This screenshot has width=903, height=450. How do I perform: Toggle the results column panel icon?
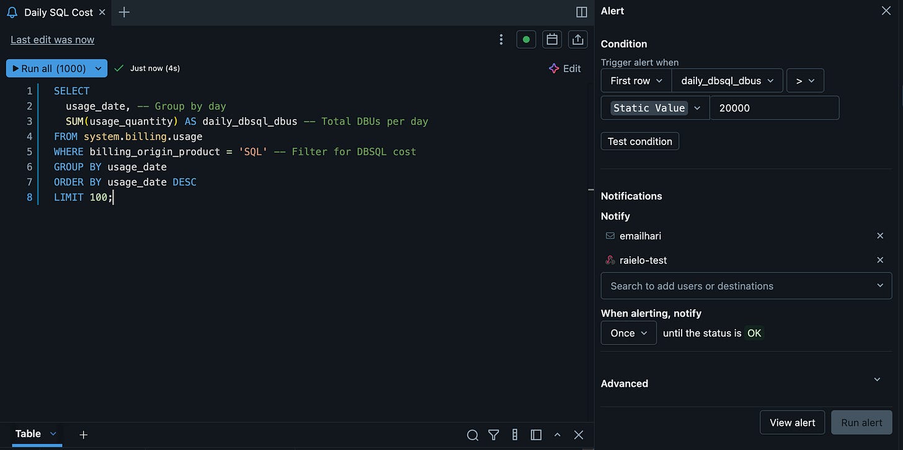pos(536,435)
